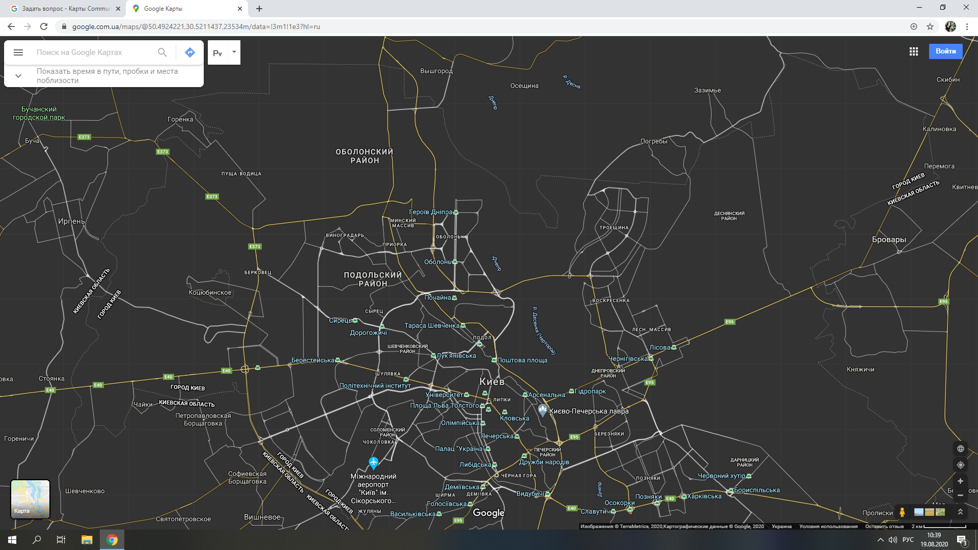Image resolution: width=978 pixels, height=550 pixels.
Task: Open the first photo thumbnail in imagery strip
Action: (x=919, y=512)
